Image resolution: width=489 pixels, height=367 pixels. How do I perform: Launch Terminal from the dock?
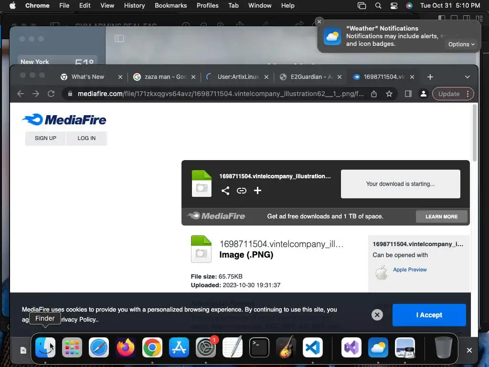[x=259, y=347]
